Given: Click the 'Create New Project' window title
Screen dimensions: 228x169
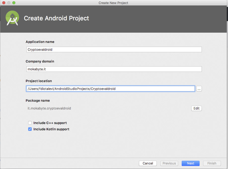Looking at the screenshot, I should coord(113,3).
